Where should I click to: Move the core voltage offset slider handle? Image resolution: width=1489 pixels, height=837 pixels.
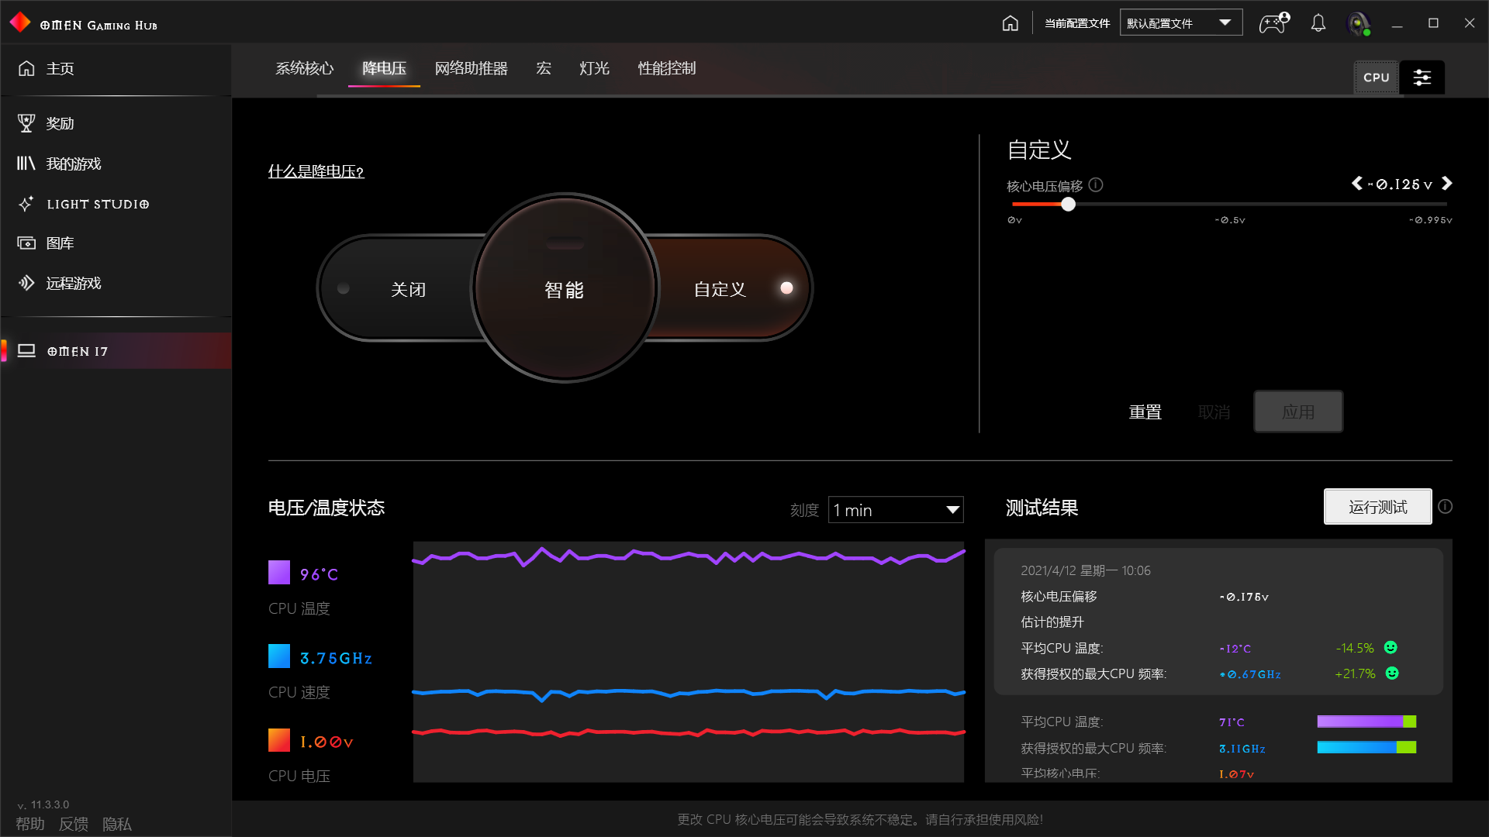1069,205
